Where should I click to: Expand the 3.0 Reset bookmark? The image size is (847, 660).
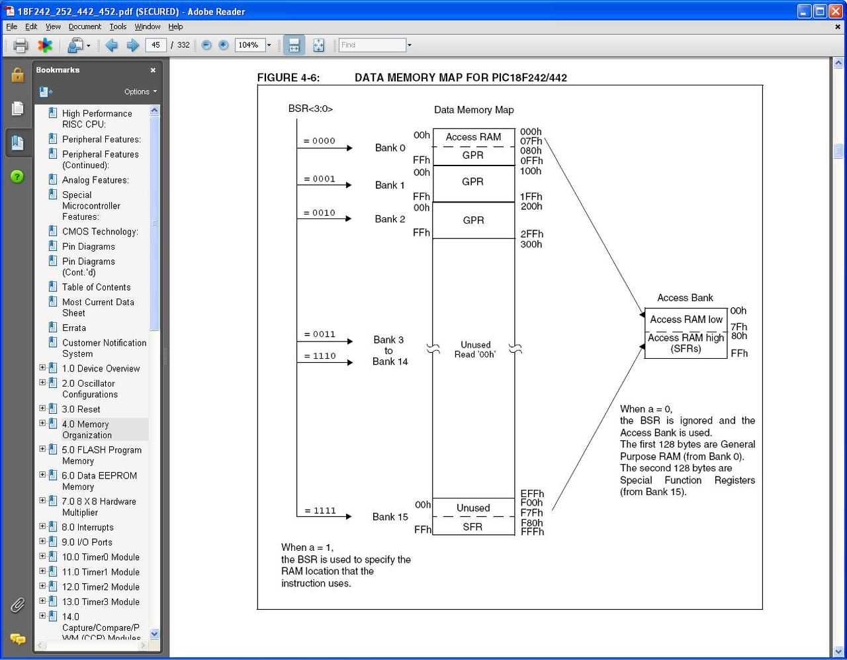(x=42, y=408)
